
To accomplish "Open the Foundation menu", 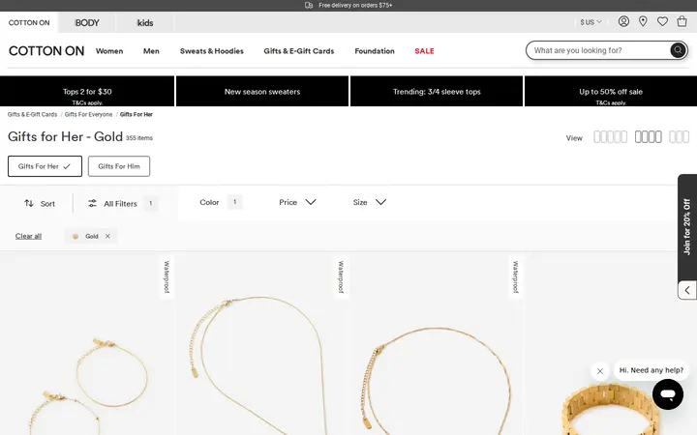I will (x=375, y=51).
